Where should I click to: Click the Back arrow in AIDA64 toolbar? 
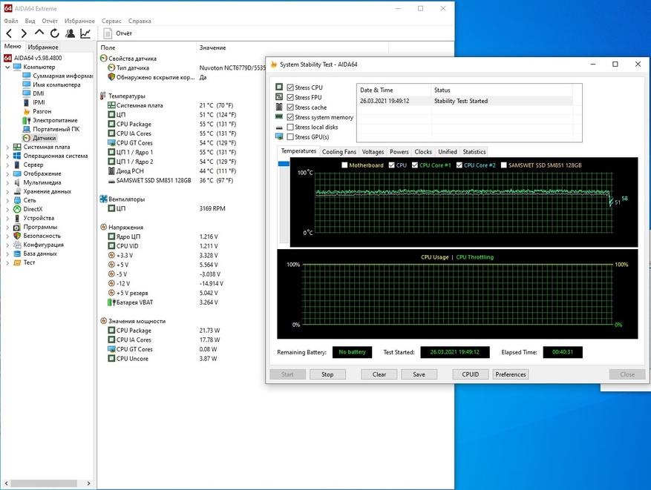click(x=10, y=33)
